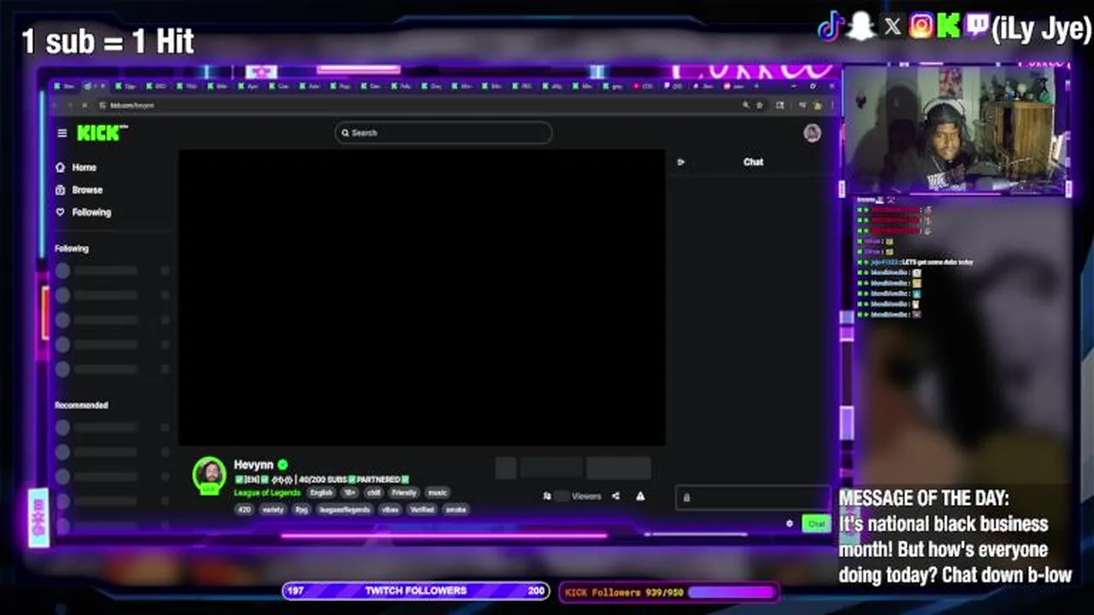Click the 18+ tag
Viewport: 1094px width, 615px height.
(350, 493)
